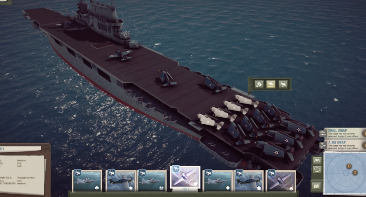Click the binoculars icon beside the radar
The image size is (366, 197).
click(x=317, y=161)
